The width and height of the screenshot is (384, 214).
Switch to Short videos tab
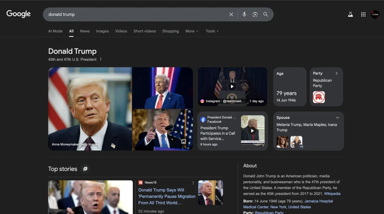pos(145,31)
